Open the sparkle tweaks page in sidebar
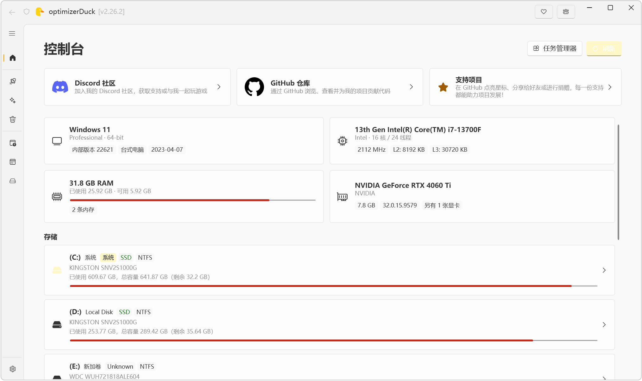642x381 pixels. pyautogui.click(x=13, y=100)
